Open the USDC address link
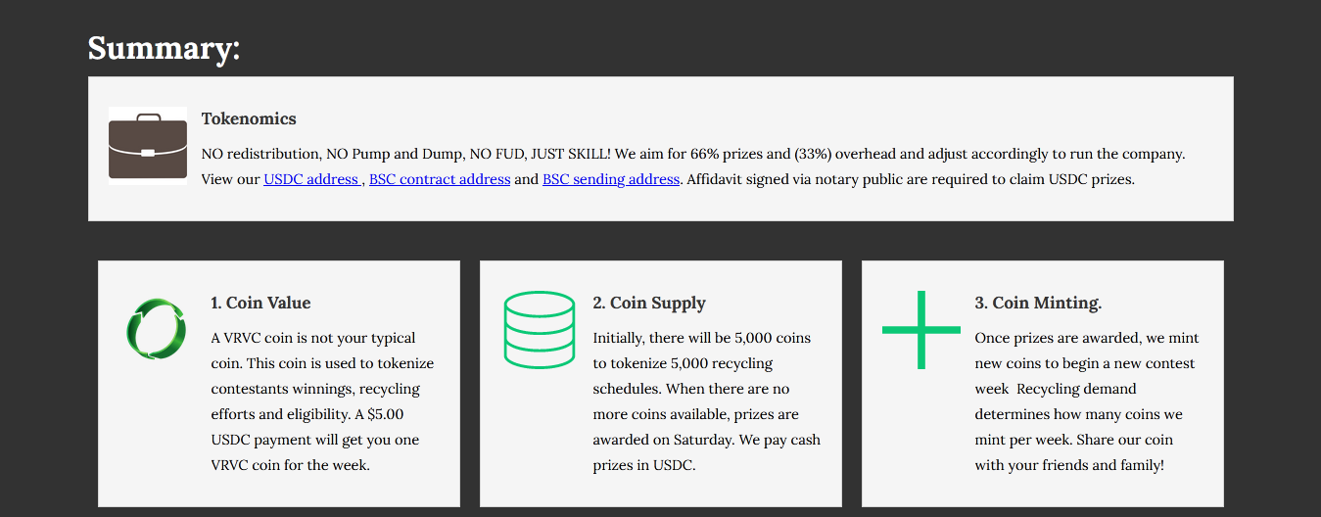Screen dimensions: 1321x517 [312, 179]
